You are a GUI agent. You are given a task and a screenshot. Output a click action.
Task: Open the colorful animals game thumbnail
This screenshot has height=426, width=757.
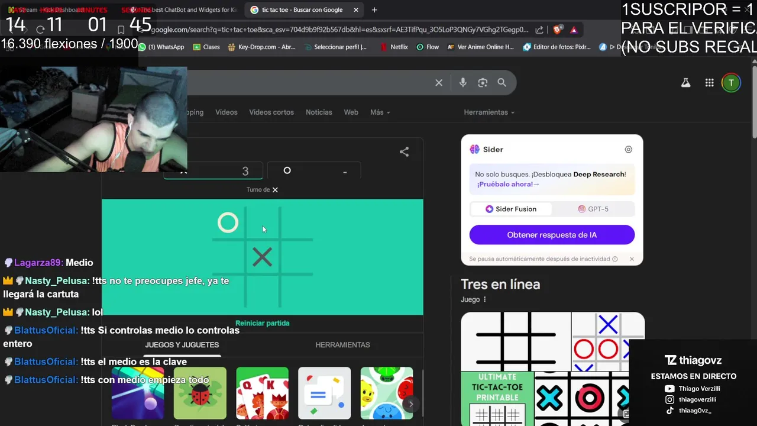387,393
